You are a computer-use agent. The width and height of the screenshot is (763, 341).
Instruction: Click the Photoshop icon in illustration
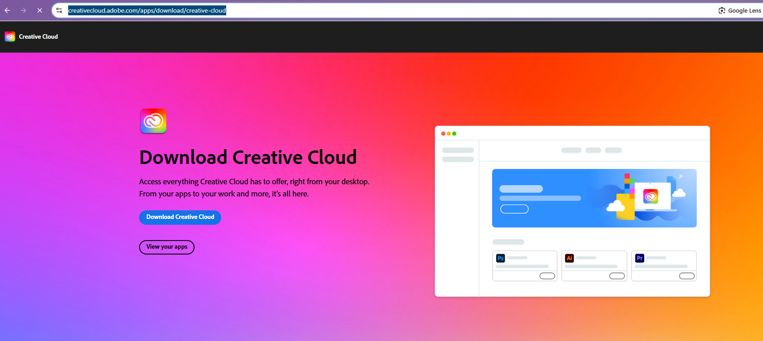[500, 258]
